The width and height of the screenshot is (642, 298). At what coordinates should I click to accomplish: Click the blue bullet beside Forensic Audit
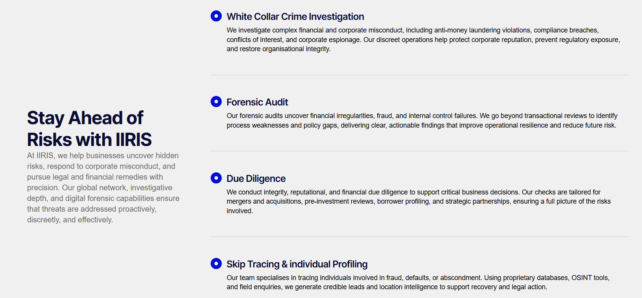216,102
